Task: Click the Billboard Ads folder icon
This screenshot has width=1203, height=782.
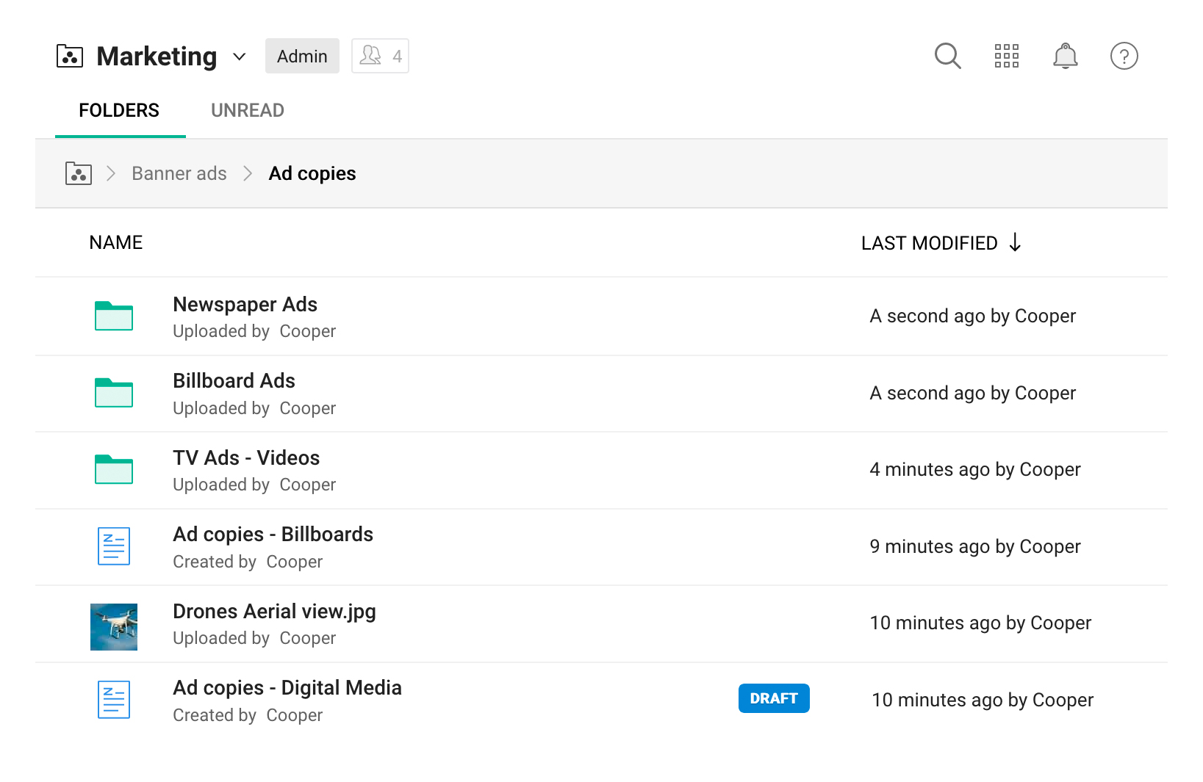Action: pyautogui.click(x=114, y=393)
